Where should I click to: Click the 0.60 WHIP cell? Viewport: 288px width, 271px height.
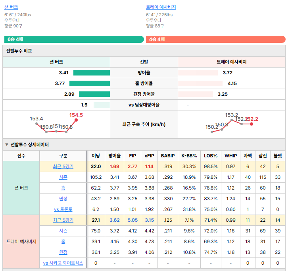click(x=231, y=209)
